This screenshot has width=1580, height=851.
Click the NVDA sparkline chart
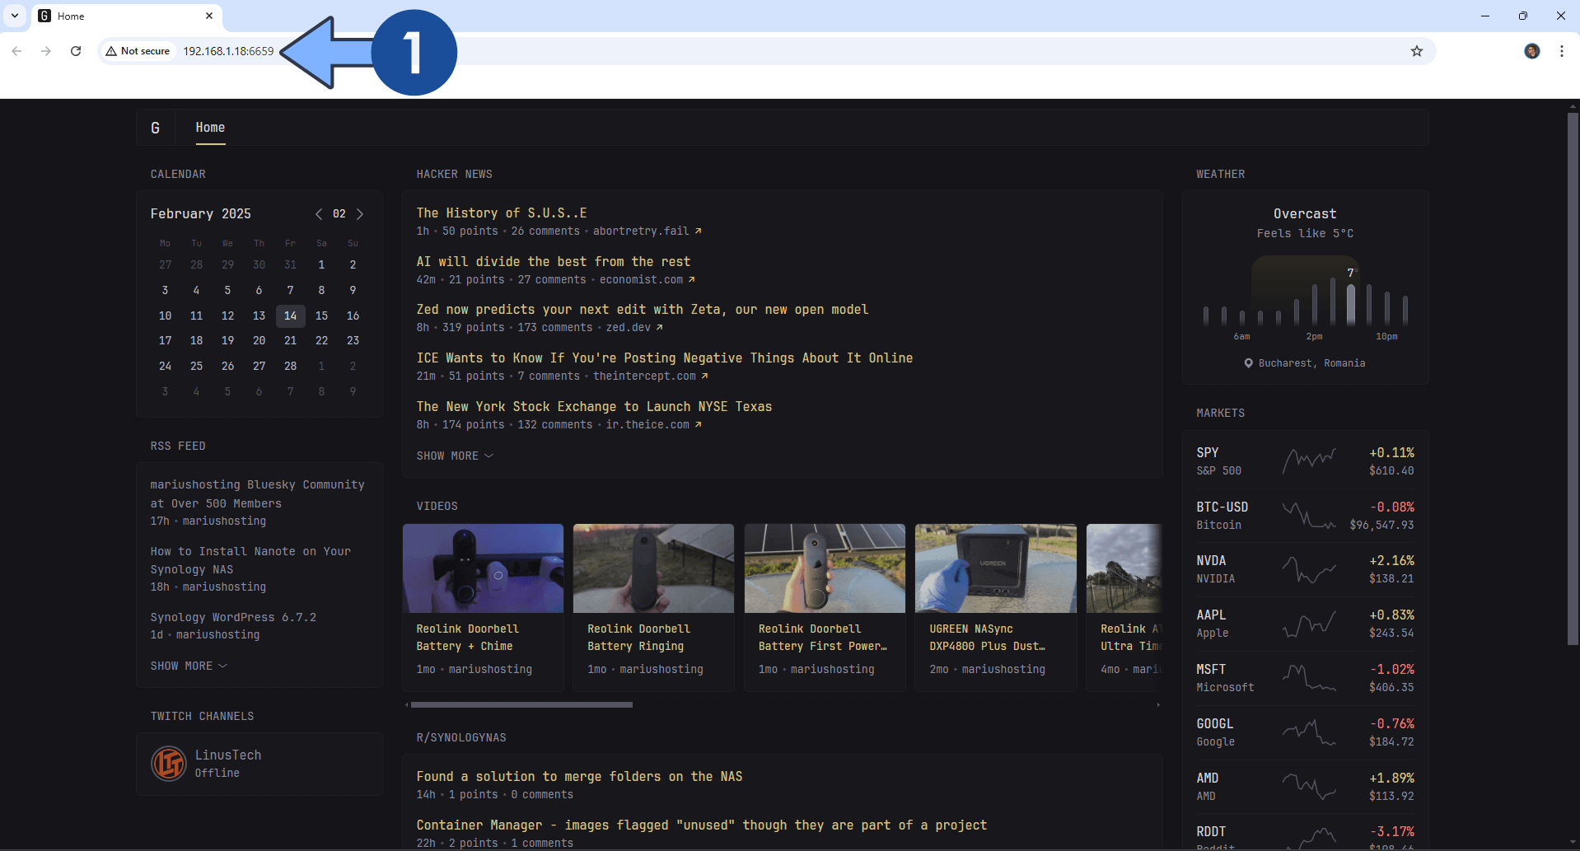(x=1309, y=569)
